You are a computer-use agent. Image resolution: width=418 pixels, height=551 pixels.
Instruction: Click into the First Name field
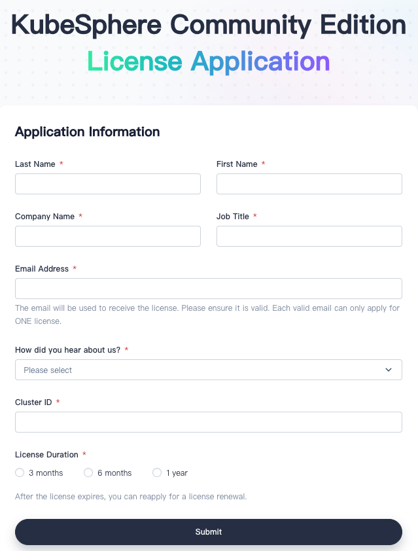click(x=309, y=183)
